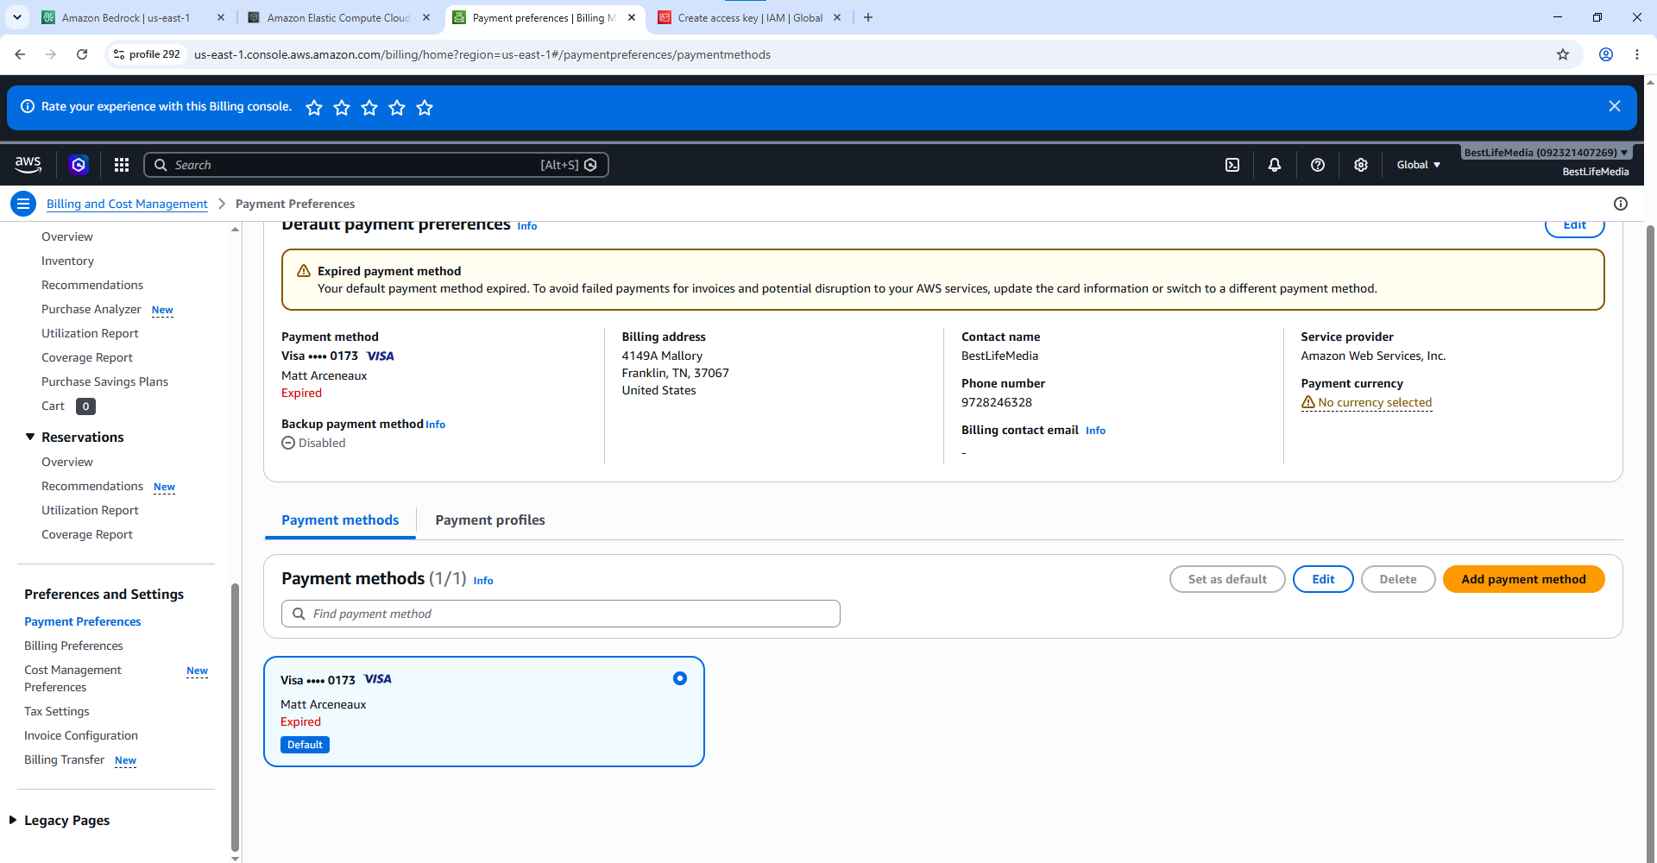Click the No currency selected warning link
This screenshot has width=1657, height=863.
click(1367, 402)
